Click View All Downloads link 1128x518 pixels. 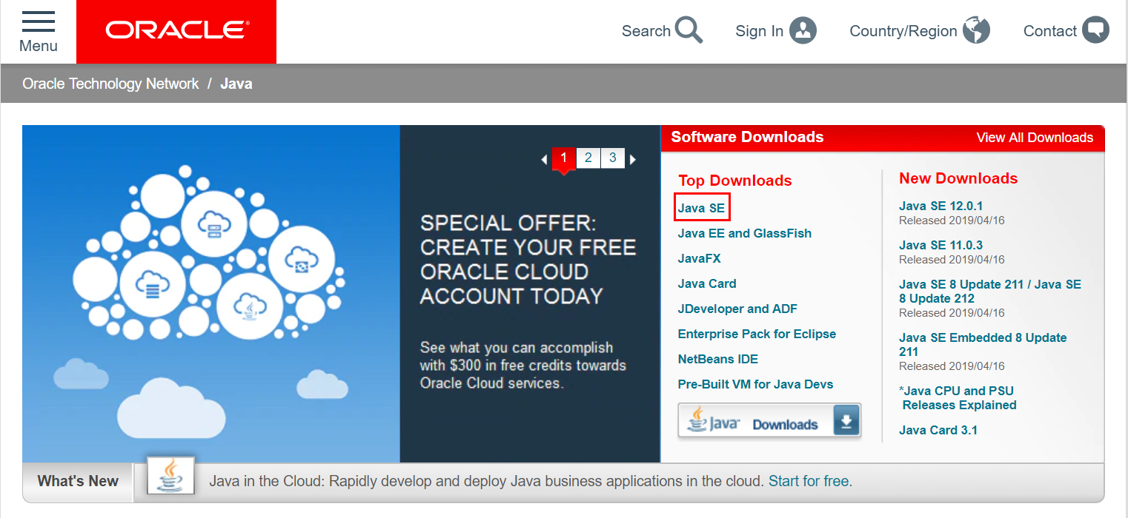[1035, 138]
